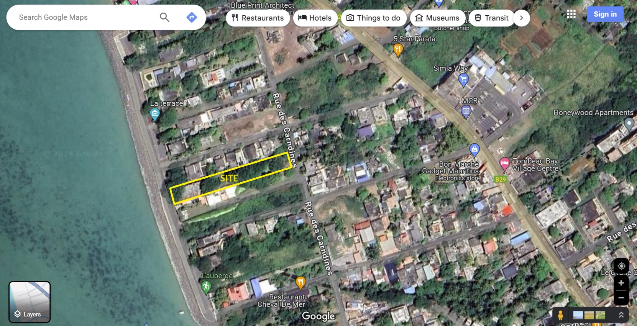The image size is (637, 326).
Task: Click the Gadget Mauritius Electronics store label
Action: (451, 174)
